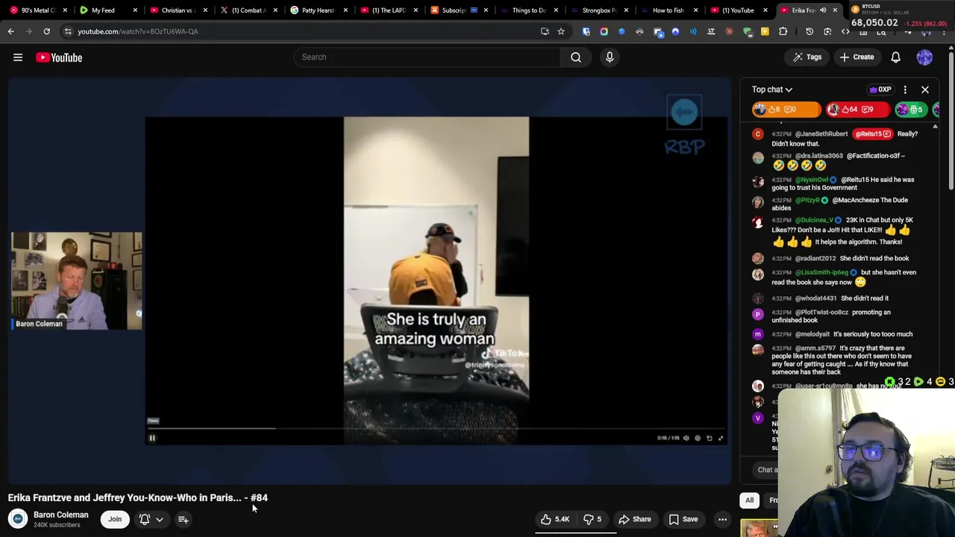Pause the embedded video player

click(x=152, y=439)
